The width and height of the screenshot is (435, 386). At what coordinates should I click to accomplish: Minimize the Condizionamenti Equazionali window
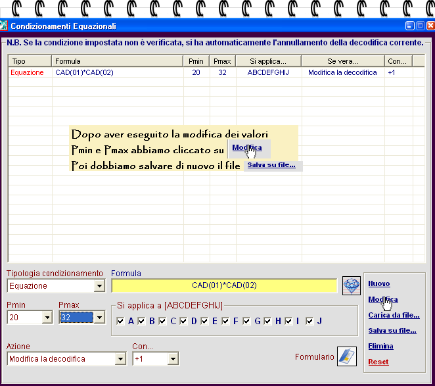pos(410,26)
